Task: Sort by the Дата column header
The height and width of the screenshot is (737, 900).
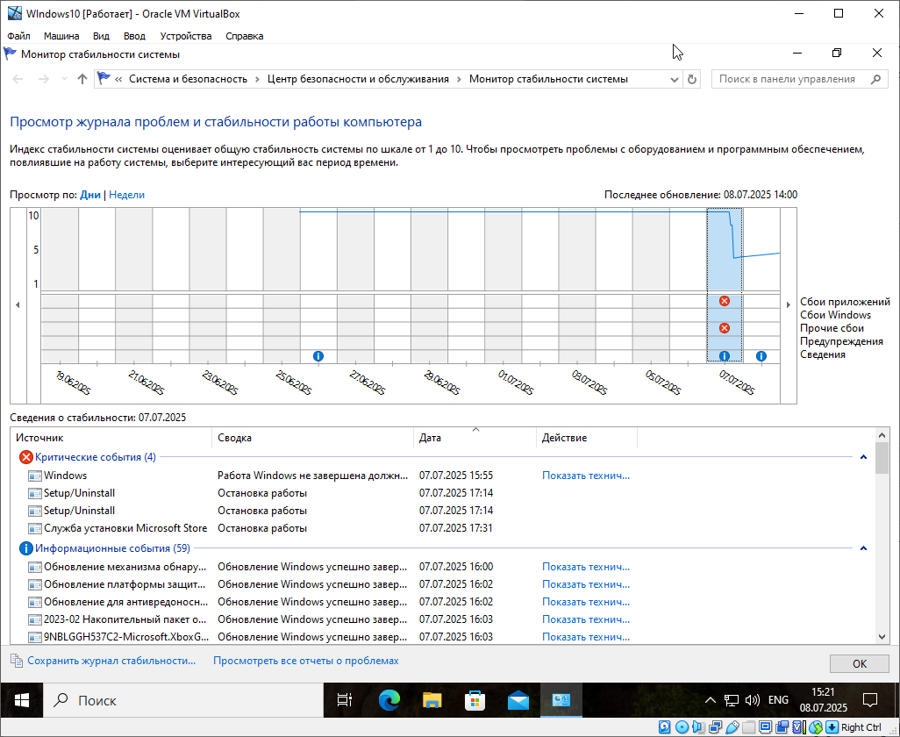Action: coord(475,438)
